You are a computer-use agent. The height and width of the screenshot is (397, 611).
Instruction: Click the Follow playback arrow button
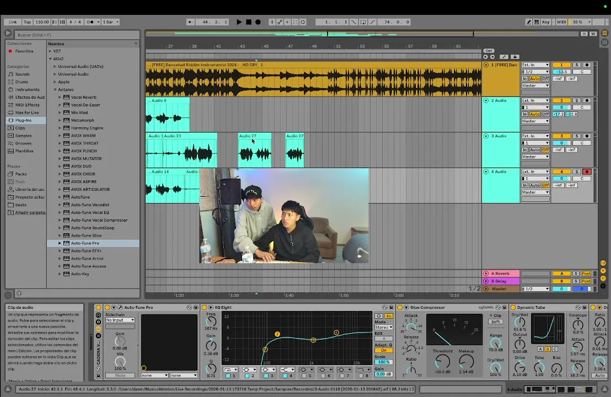click(x=190, y=22)
